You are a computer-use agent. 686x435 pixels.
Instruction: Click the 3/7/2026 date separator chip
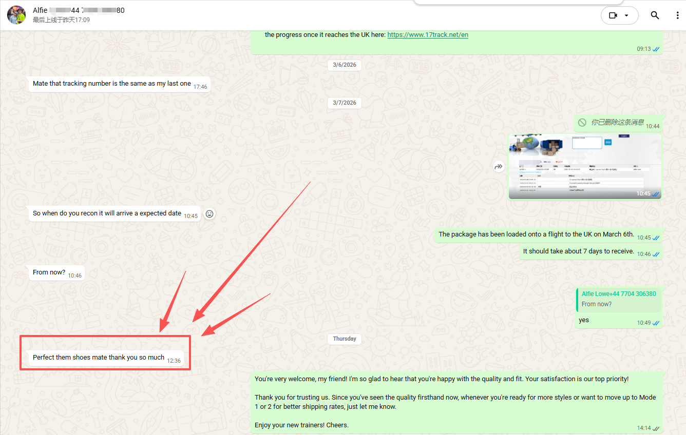(x=345, y=103)
